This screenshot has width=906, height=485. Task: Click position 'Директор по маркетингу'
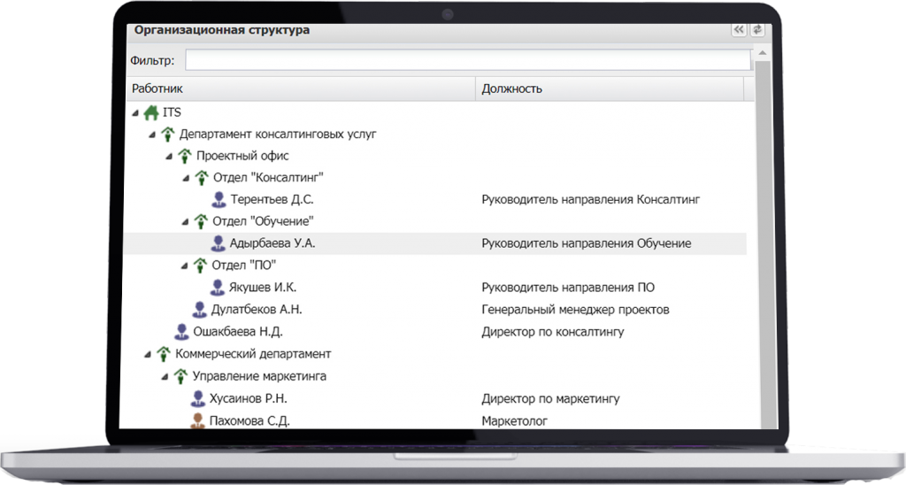[550, 399]
